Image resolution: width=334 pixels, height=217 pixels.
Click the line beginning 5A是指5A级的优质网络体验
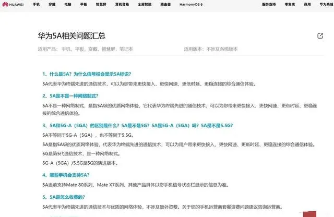pyautogui.click(x=179, y=144)
